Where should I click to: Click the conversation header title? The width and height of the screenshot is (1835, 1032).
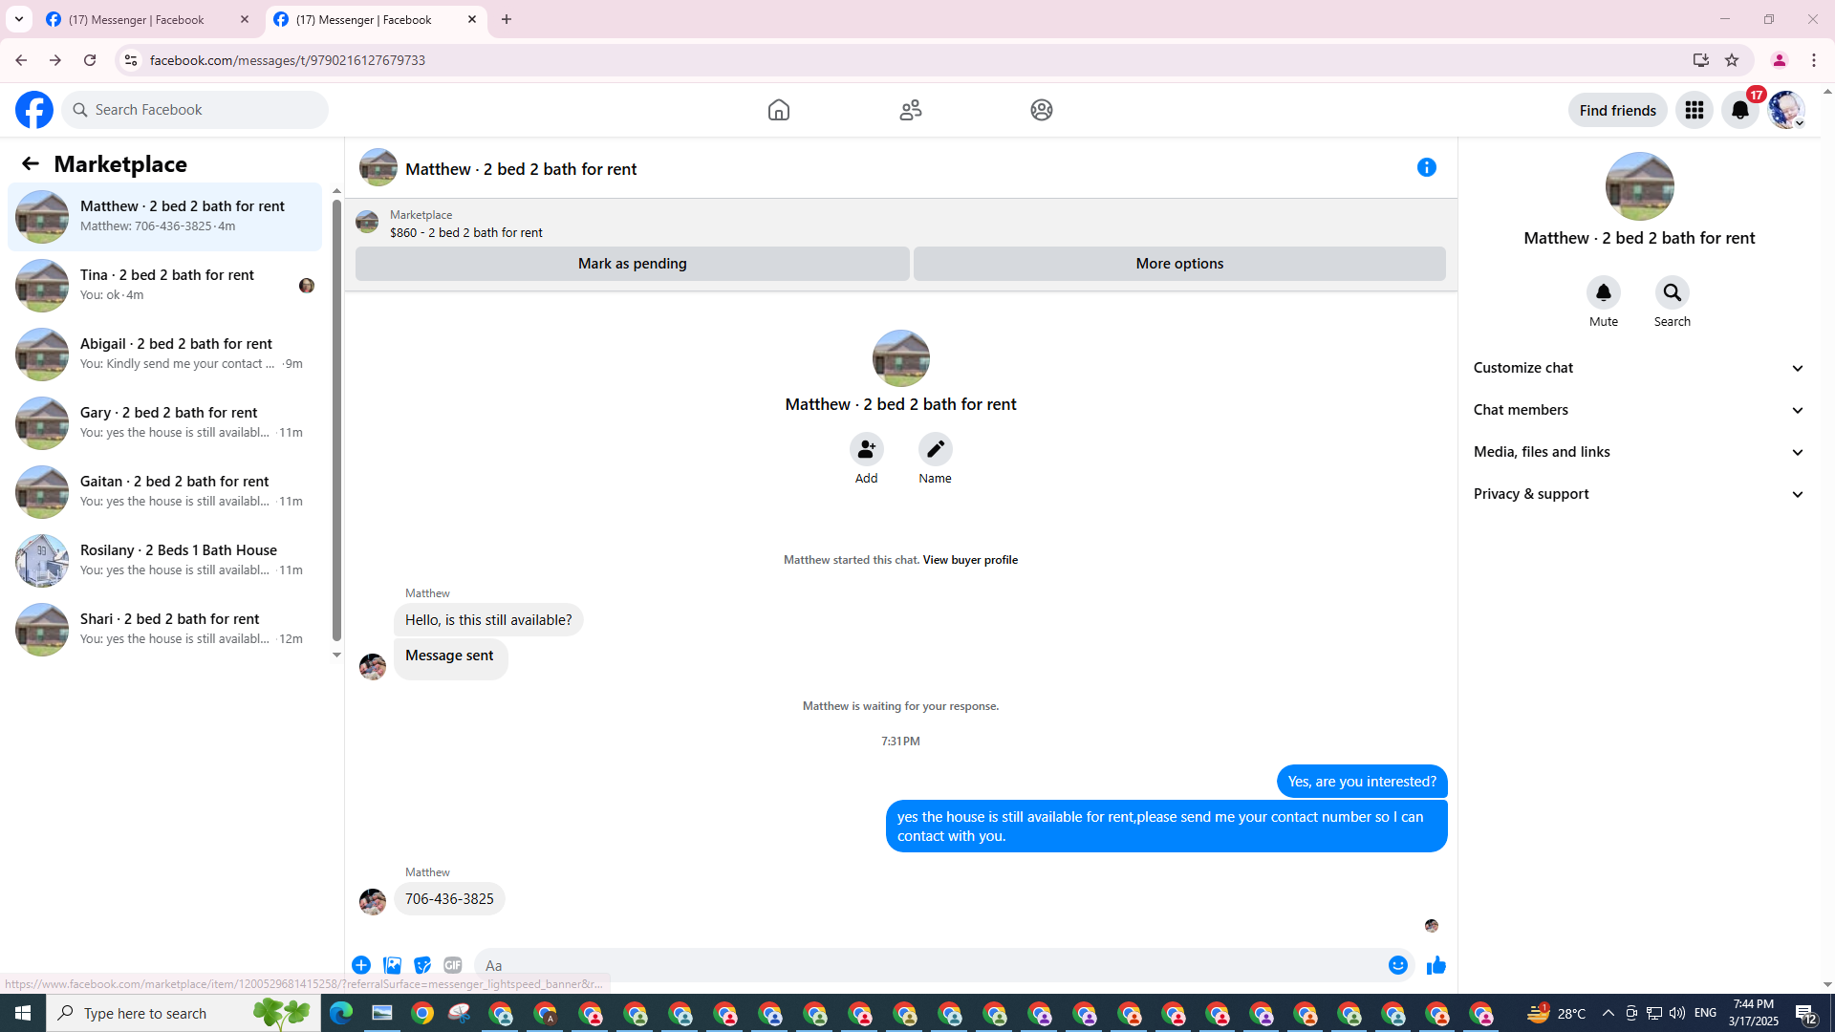click(521, 169)
